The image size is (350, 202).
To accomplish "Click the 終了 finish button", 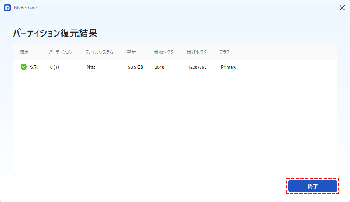I will click(x=313, y=186).
